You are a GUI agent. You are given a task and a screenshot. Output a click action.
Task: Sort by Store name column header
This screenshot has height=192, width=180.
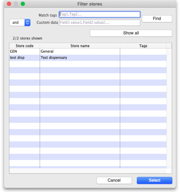tap(80, 46)
